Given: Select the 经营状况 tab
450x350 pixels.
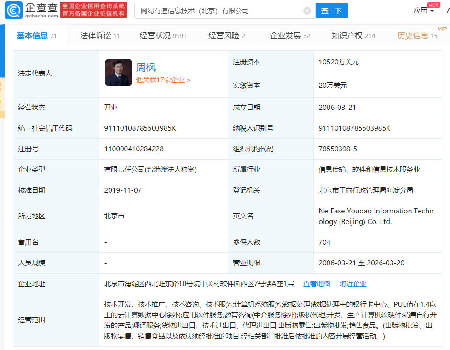Looking at the screenshot, I should (x=163, y=35).
